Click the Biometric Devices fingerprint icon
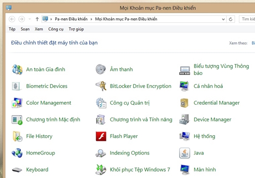This screenshot has height=178, width=255. click(16, 86)
